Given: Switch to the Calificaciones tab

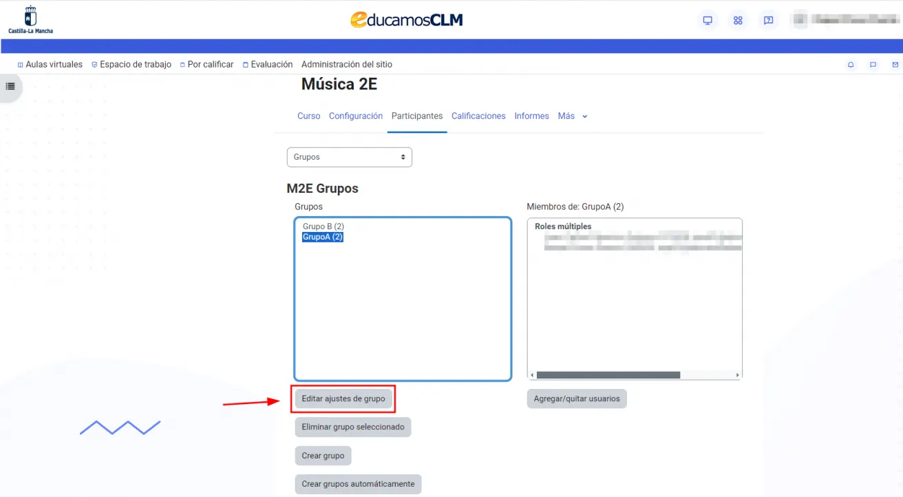Looking at the screenshot, I should point(478,116).
